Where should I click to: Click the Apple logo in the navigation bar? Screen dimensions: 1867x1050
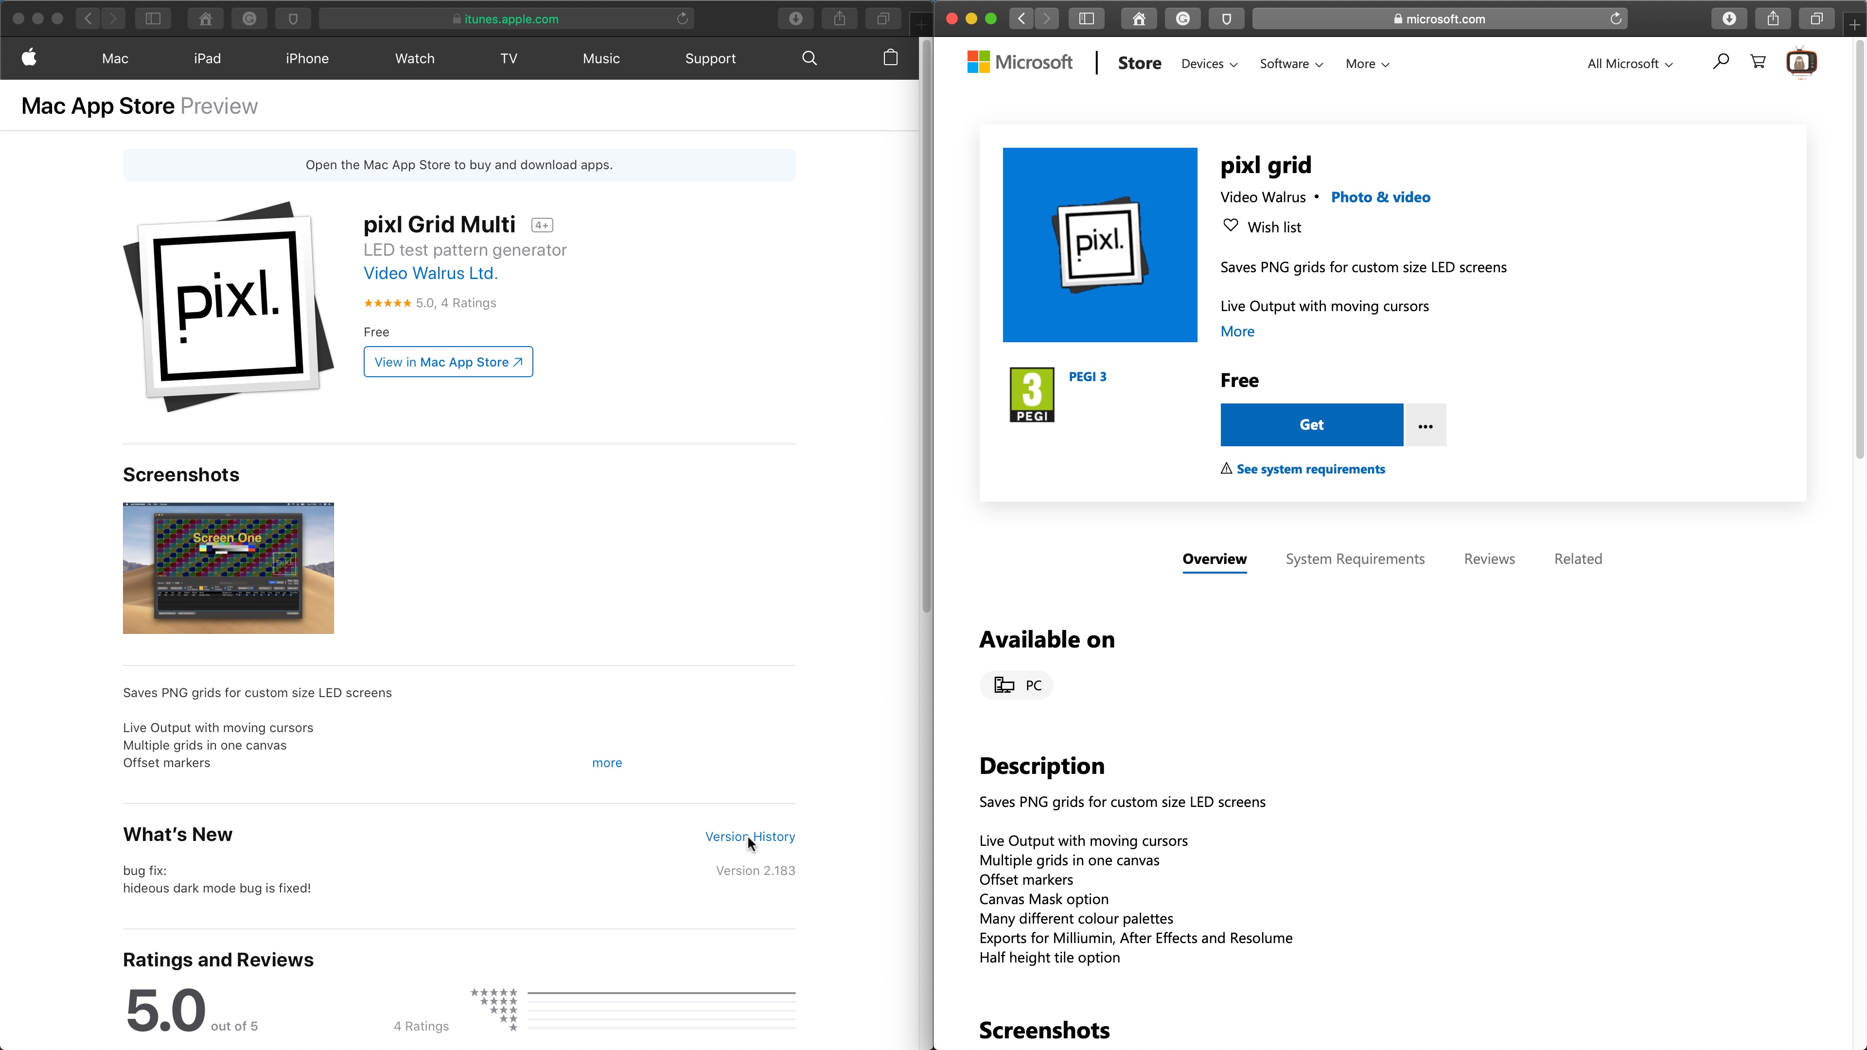(x=29, y=58)
